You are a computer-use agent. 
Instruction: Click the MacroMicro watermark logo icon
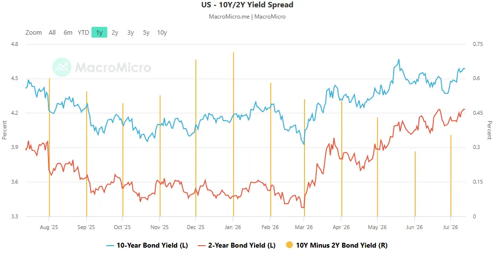pos(62,67)
